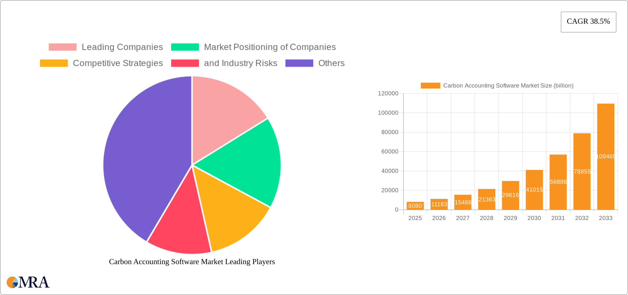This screenshot has height=295, width=628.
Task: Click the 40000 y-axis value
Action: [x=390, y=171]
